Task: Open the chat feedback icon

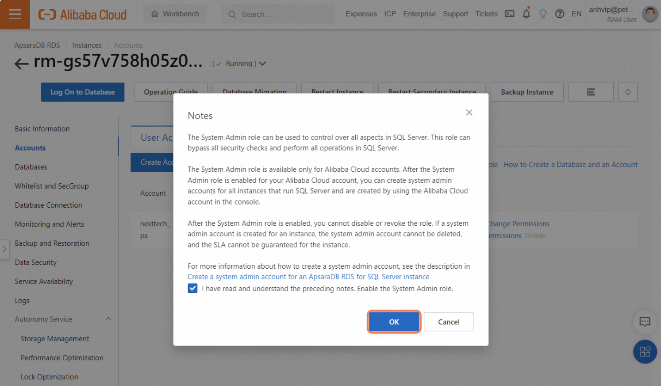Action: click(645, 322)
